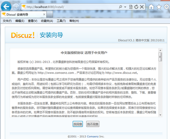Screen dimensions: 170x139
Task: Refresh the page with reload icon
Action: click(x=136, y=7)
